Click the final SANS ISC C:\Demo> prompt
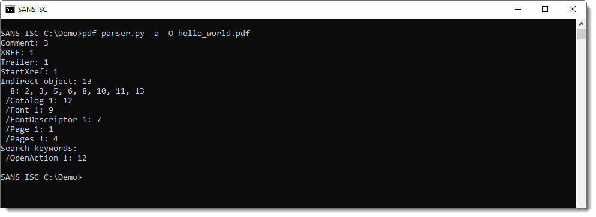The width and height of the screenshot is (596, 217). coord(41,177)
